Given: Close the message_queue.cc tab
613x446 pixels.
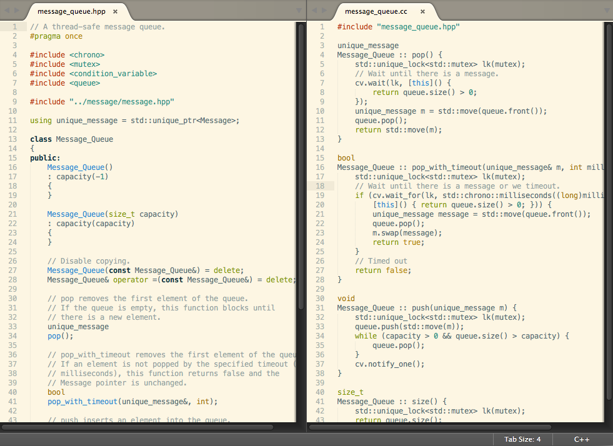Looking at the screenshot, I should (422, 11).
